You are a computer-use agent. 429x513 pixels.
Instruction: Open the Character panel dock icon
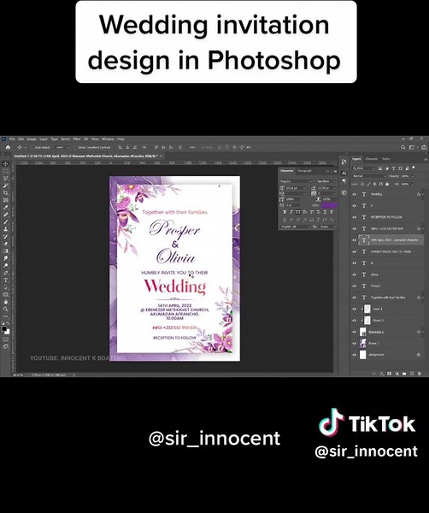click(344, 173)
